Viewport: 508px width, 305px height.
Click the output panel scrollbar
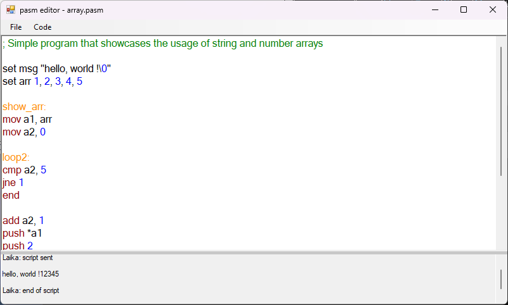pyautogui.click(x=501, y=278)
